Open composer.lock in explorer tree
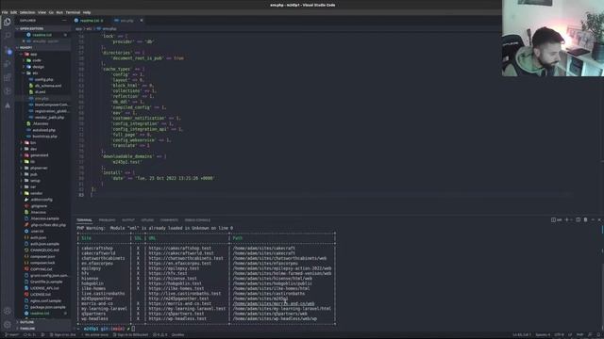The height and width of the screenshot is (339, 604). 42,263
